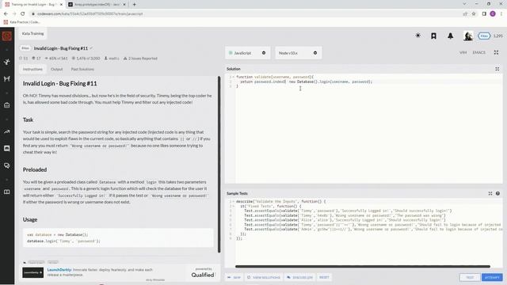Image resolution: width=507 pixels, height=285 pixels.
Task: Open the docs book sidebar icon
Action: click(x=7, y=192)
